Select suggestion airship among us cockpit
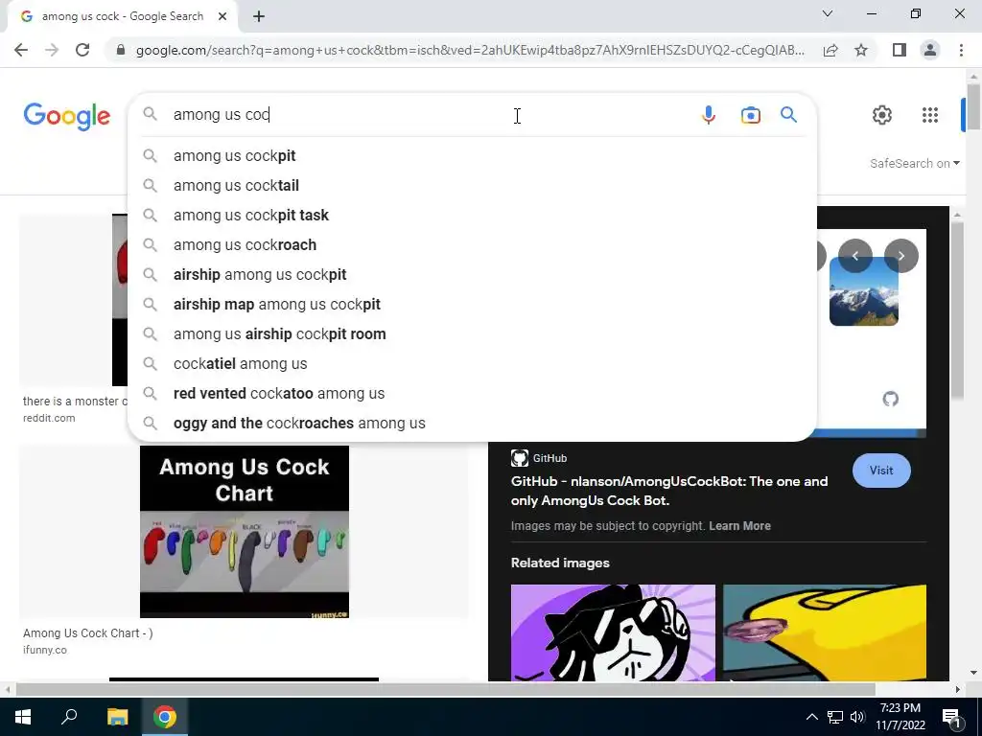 [472, 275]
